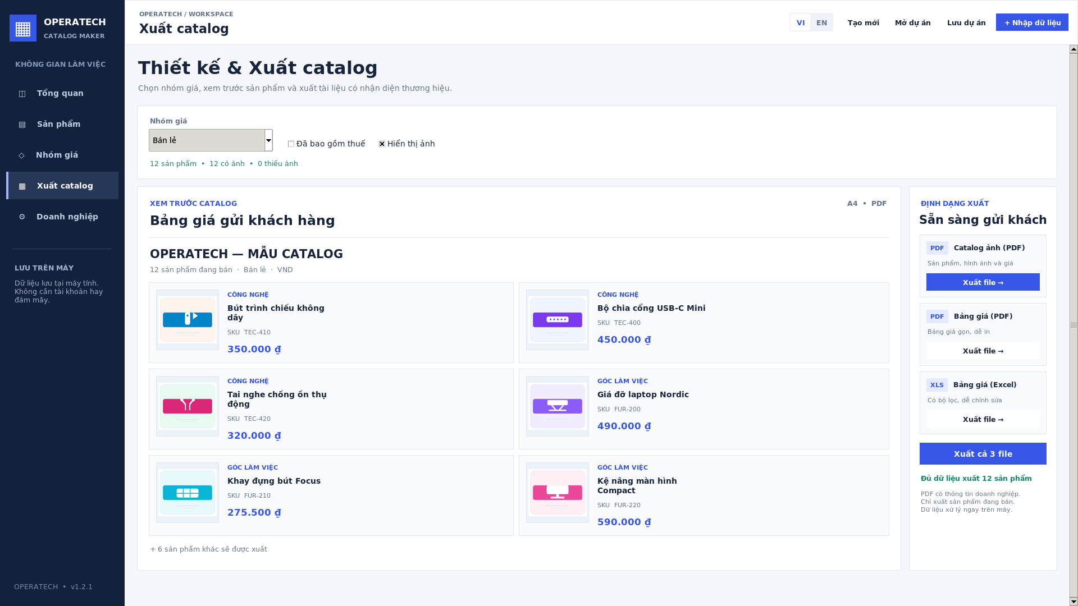This screenshot has height=606, width=1078.
Task: Click the scrollbar down arrow
Action: (x=1074, y=602)
